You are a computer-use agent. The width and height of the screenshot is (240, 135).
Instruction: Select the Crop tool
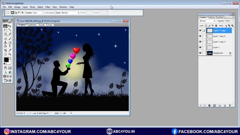tap(5, 50)
